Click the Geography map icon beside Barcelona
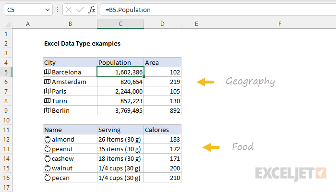The image size is (336, 192). point(47,72)
